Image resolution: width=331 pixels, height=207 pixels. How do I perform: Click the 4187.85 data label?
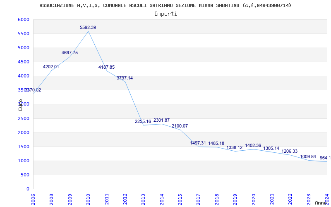coord(106,67)
